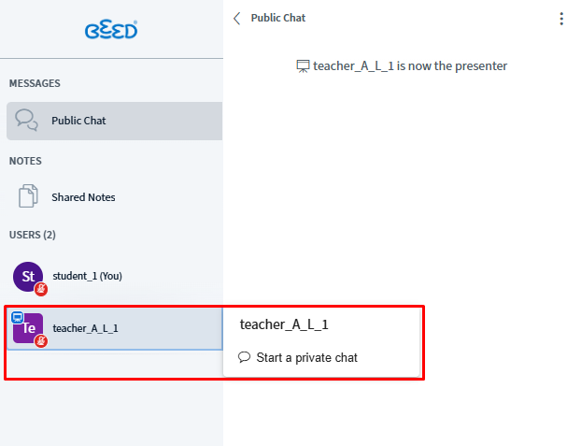Click the Public Chat speech bubbles icon

(27, 121)
